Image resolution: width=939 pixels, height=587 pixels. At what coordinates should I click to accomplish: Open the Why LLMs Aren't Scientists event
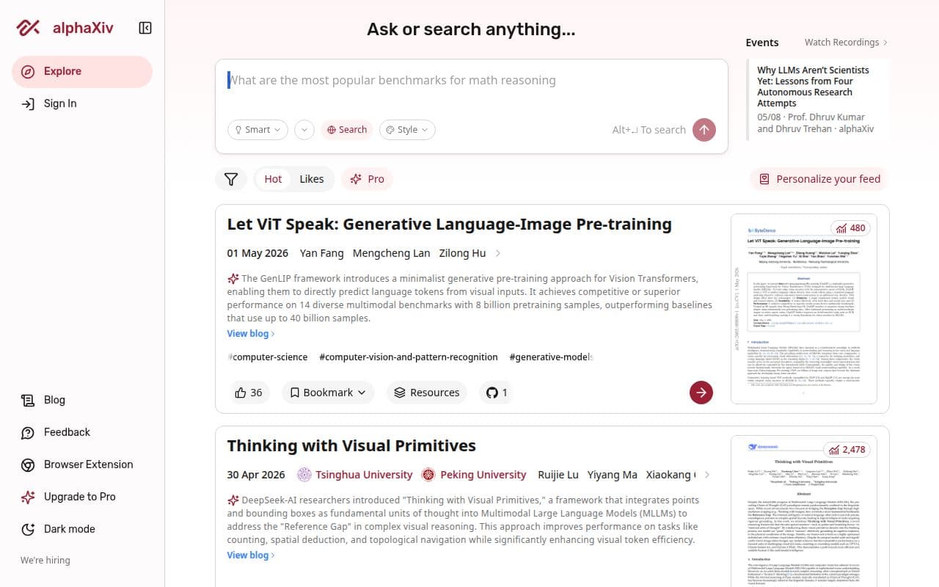817,100
